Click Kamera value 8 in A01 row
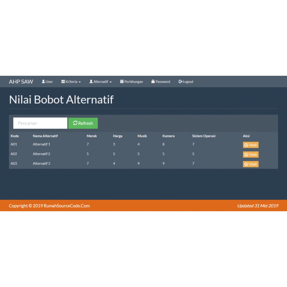The width and height of the screenshot is (287, 287). (x=164, y=144)
